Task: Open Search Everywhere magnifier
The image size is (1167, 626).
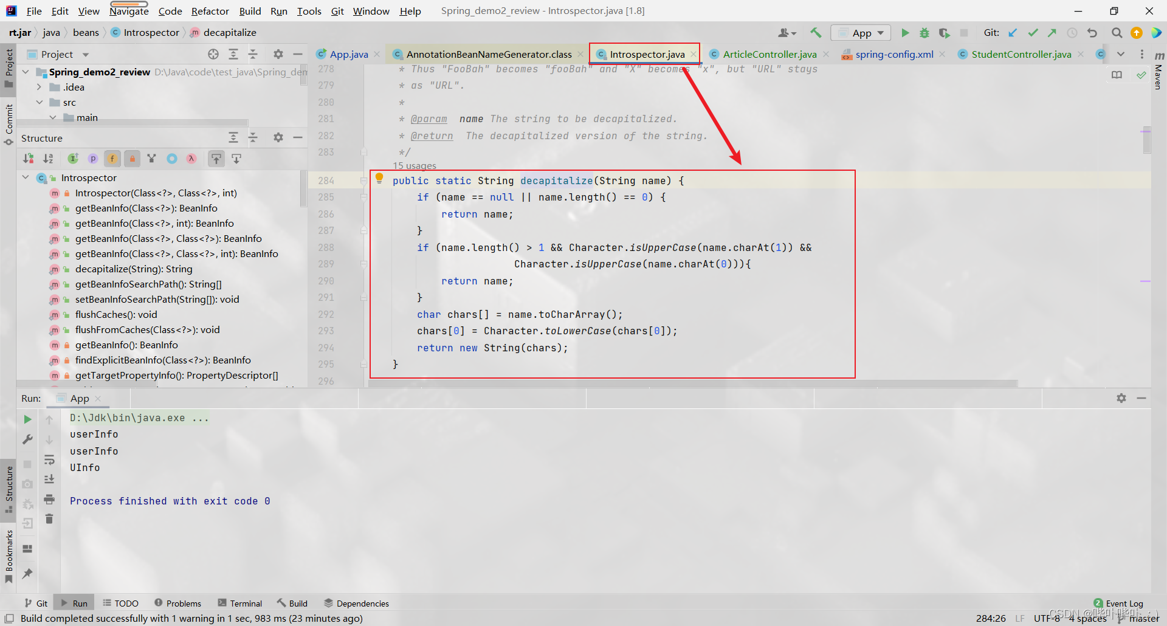Action: click(1117, 33)
